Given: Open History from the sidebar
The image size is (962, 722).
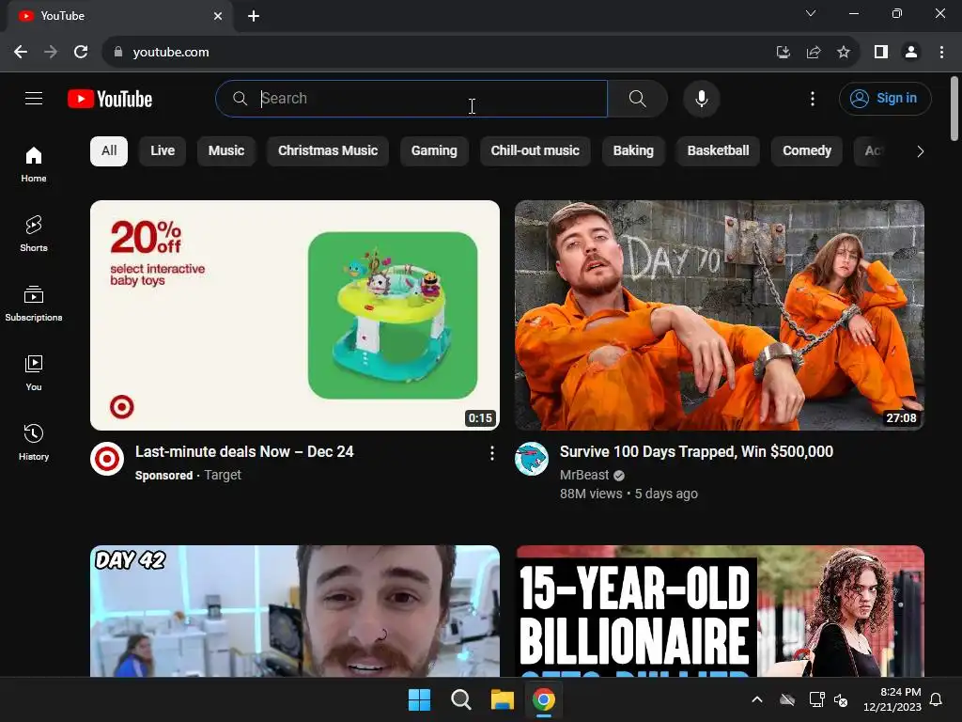Looking at the screenshot, I should pyautogui.click(x=34, y=442).
